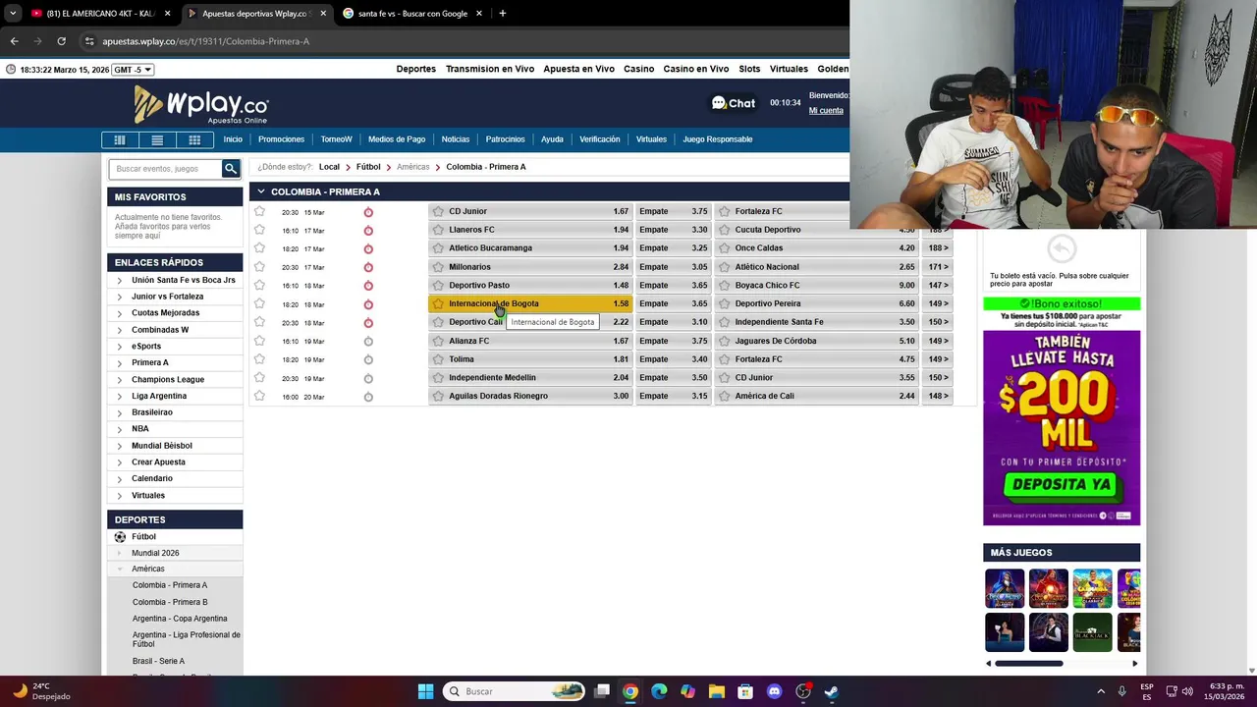This screenshot has width=1257, height=707.
Task: Click the Wplay.co logo
Action: pyautogui.click(x=201, y=104)
